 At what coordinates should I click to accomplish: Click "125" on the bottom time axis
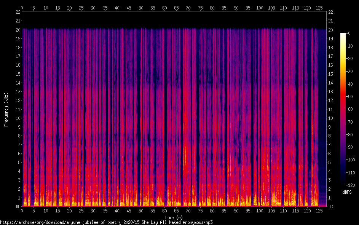point(319,211)
